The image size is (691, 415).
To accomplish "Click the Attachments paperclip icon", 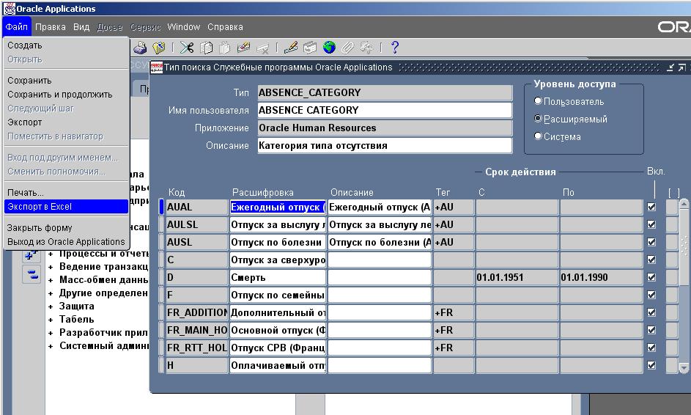I will tap(348, 48).
